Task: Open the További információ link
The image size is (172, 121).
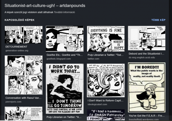Action: point(64,12)
